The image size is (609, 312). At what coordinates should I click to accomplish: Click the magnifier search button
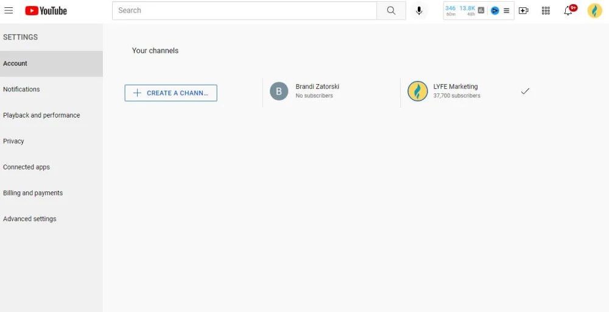pos(391,10)
